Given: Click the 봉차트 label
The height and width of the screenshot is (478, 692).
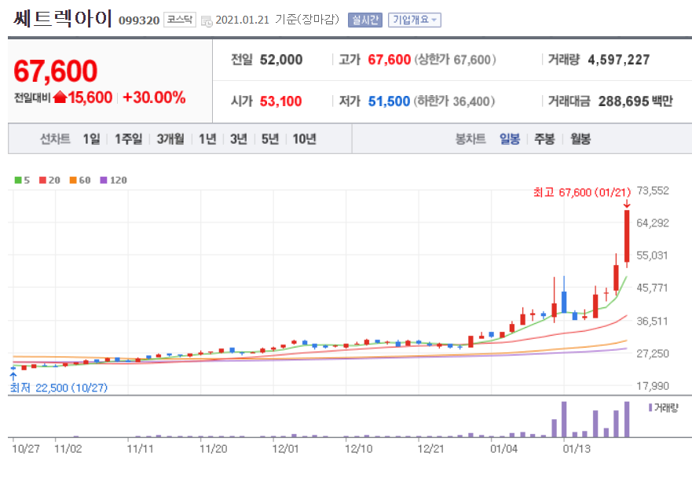Looking at the screenshot, I should 470,139.
